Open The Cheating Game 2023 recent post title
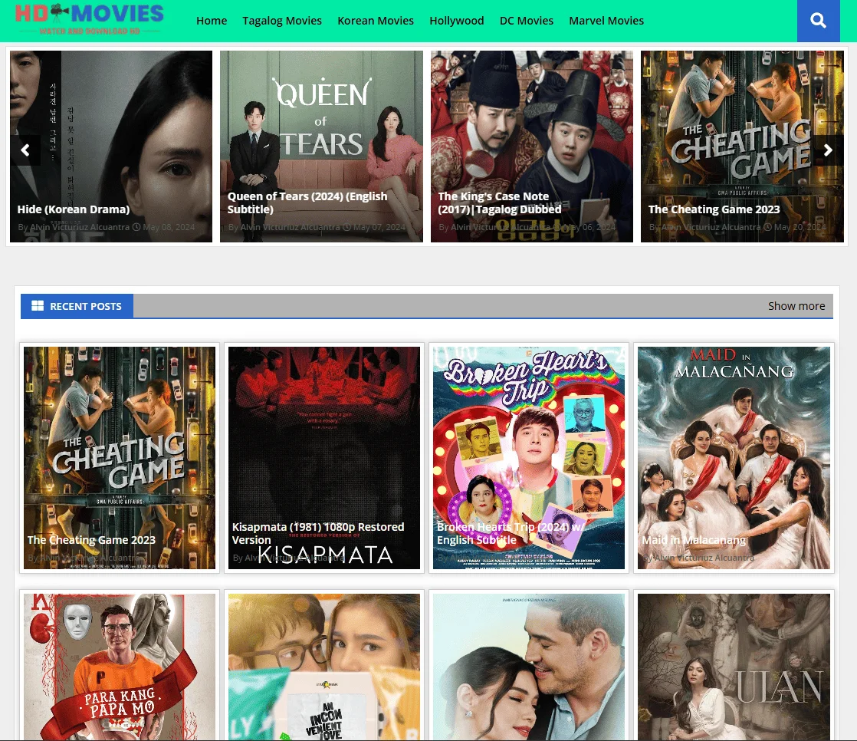This screenshot has height=741, width=857. pos(91,540)
